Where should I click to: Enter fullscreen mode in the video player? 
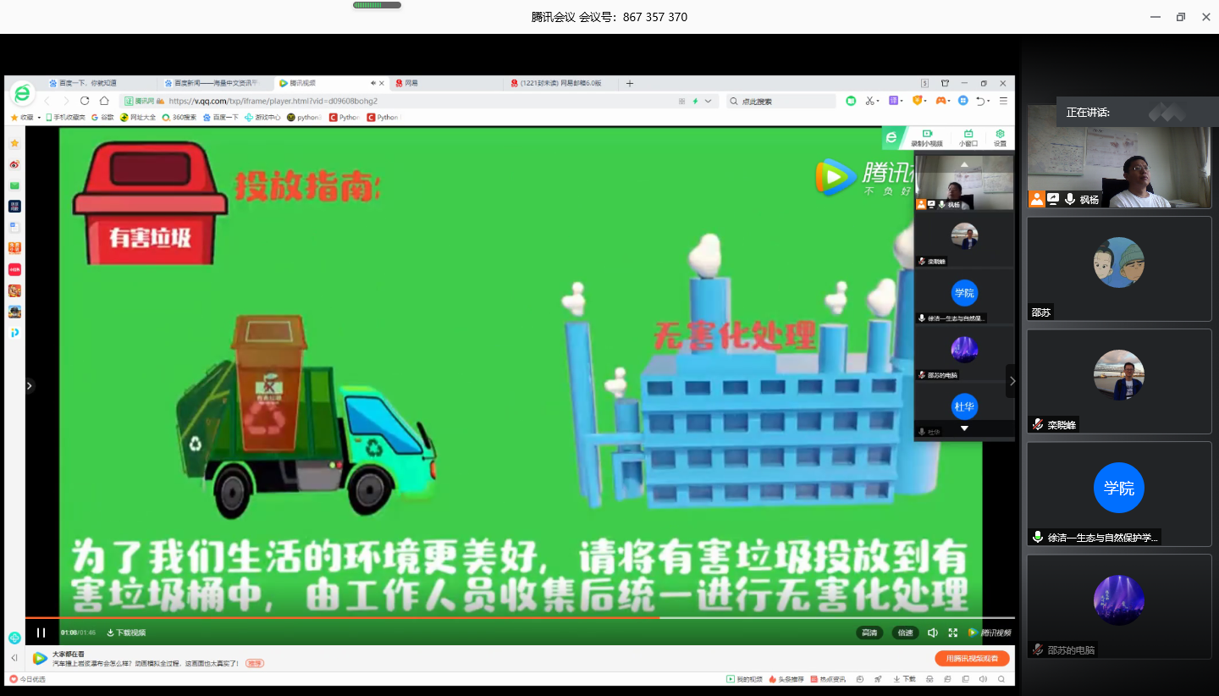[952, 632]
